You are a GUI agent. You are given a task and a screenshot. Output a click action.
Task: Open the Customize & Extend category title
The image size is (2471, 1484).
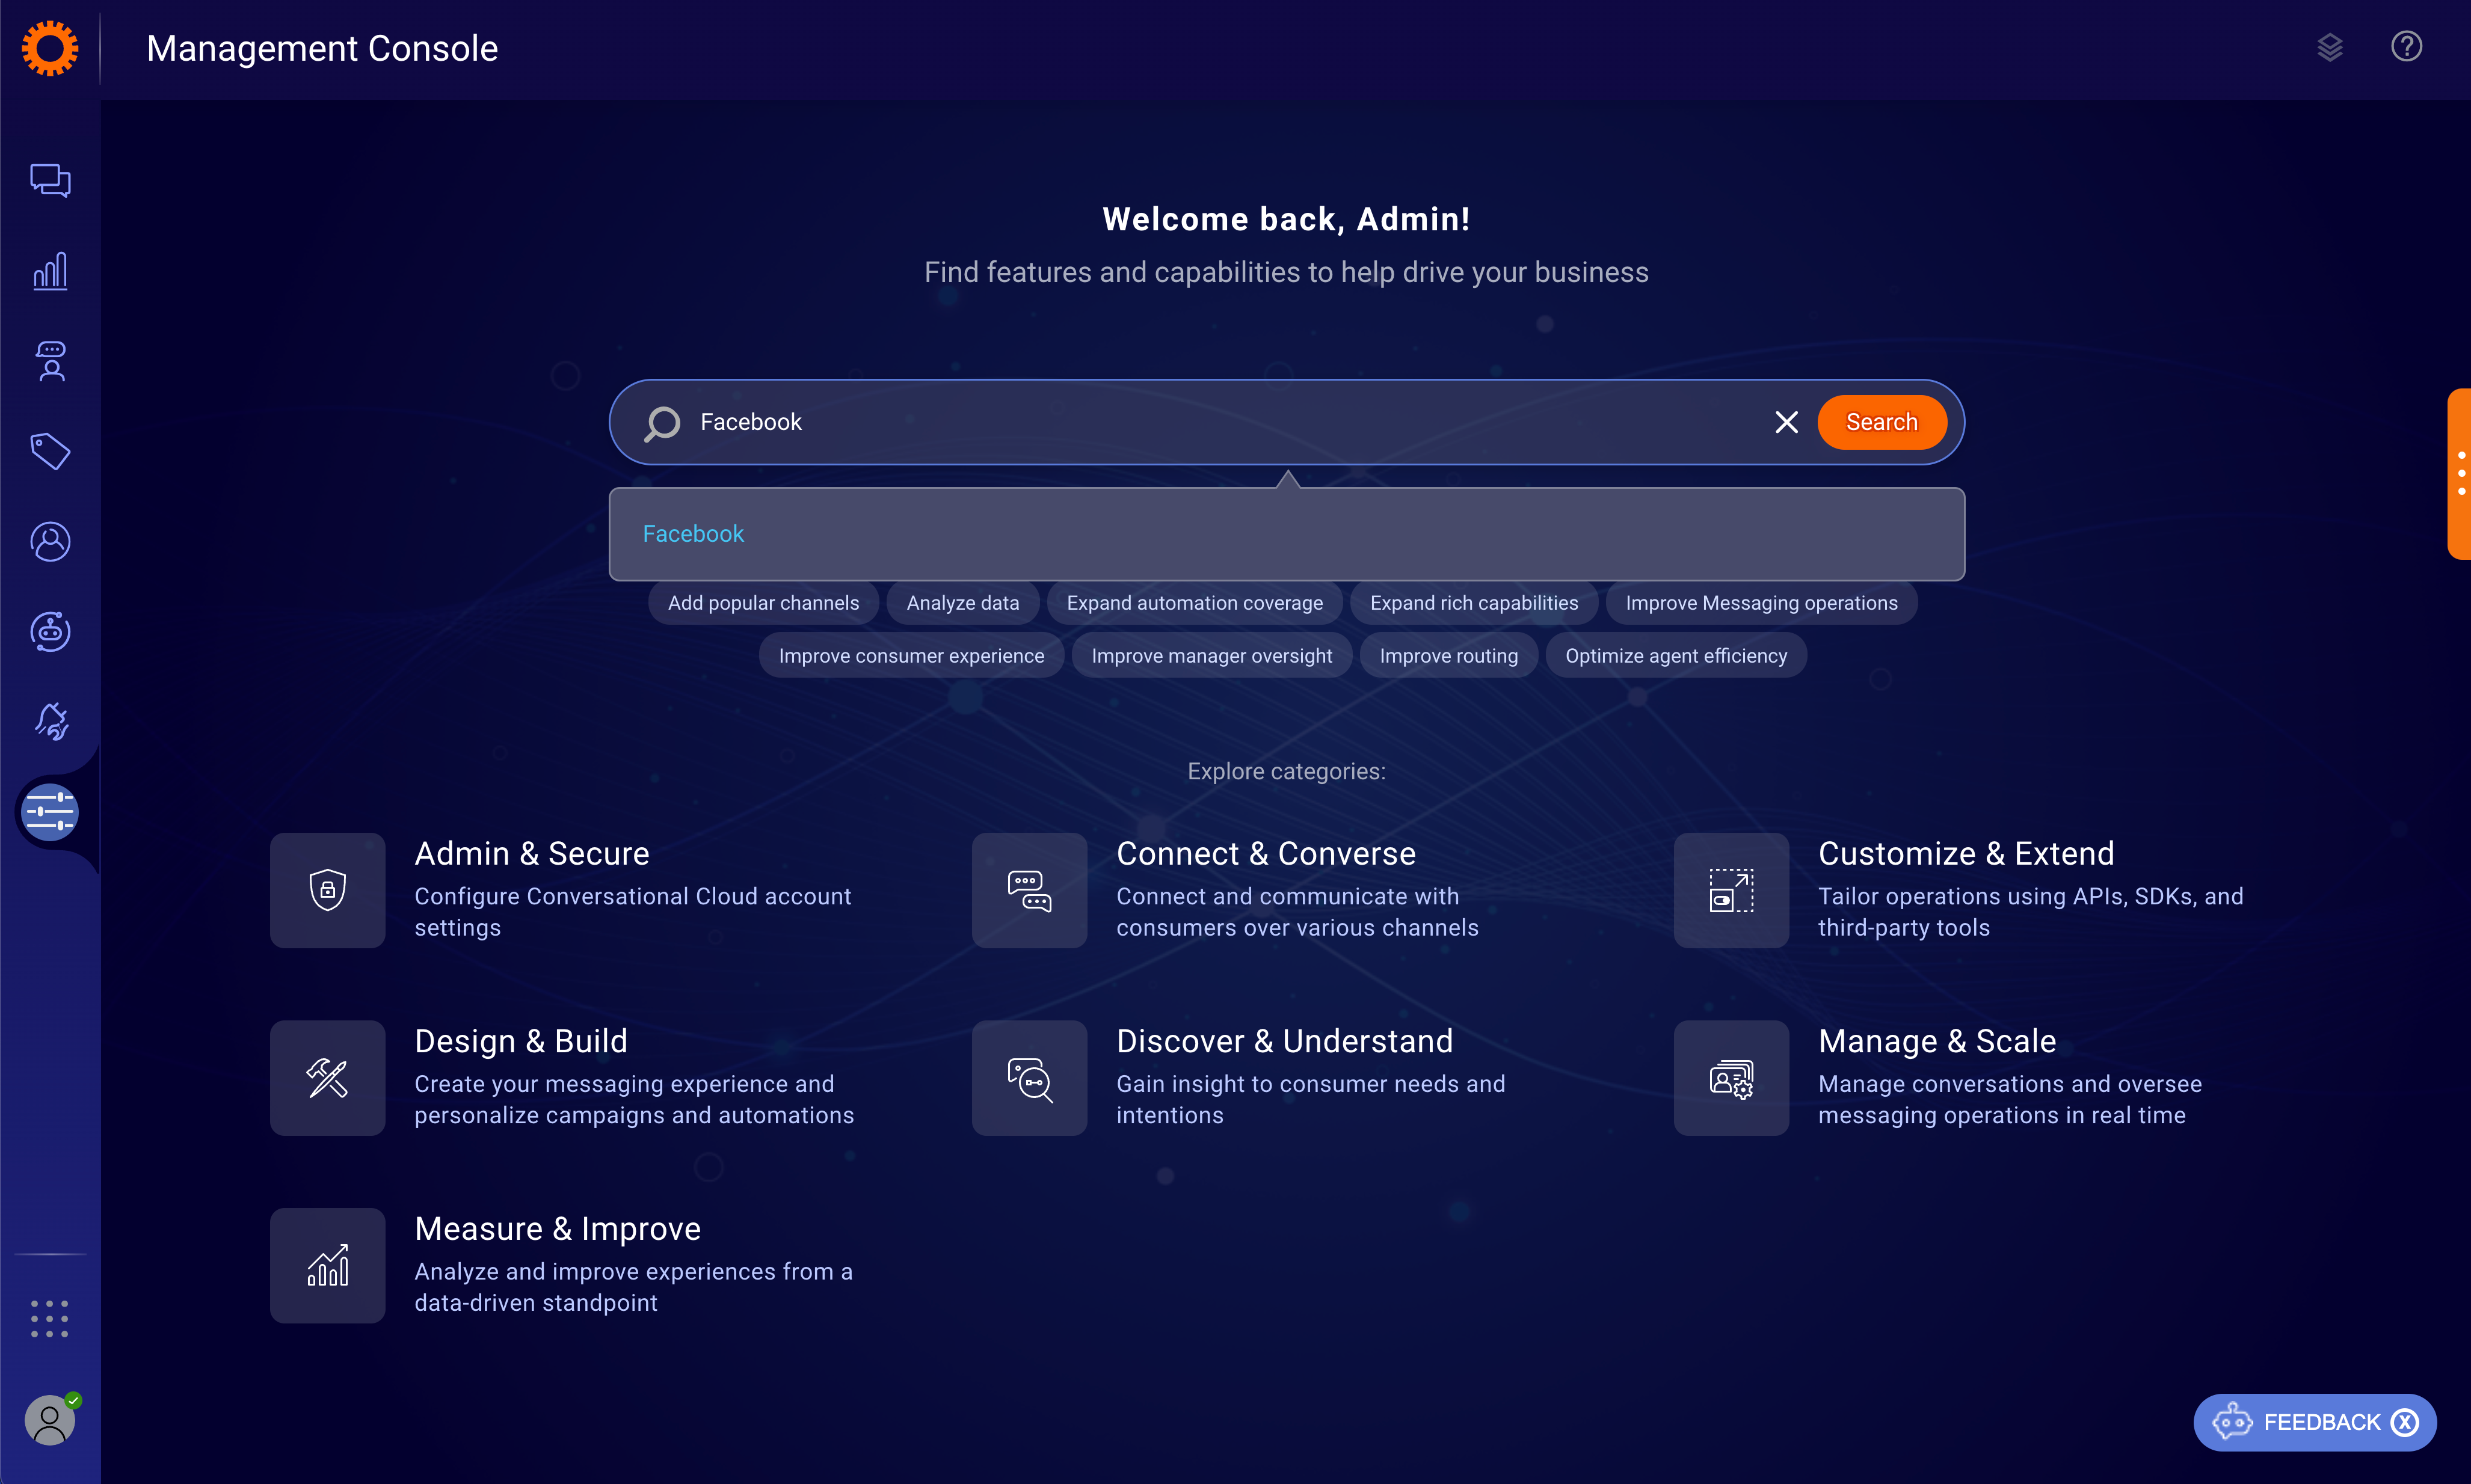pos(1966,854)
